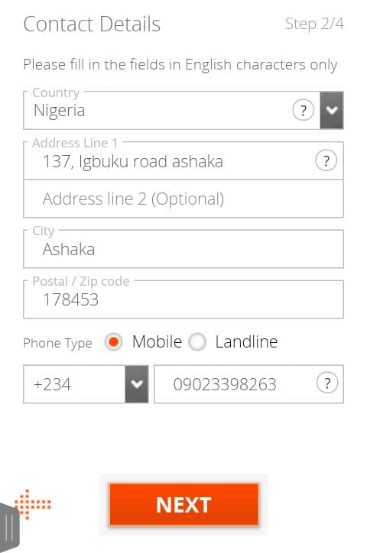Screen dimensions: 367x553
Task: Click the phone number 09023398263 field
Action: click(248, 384)
